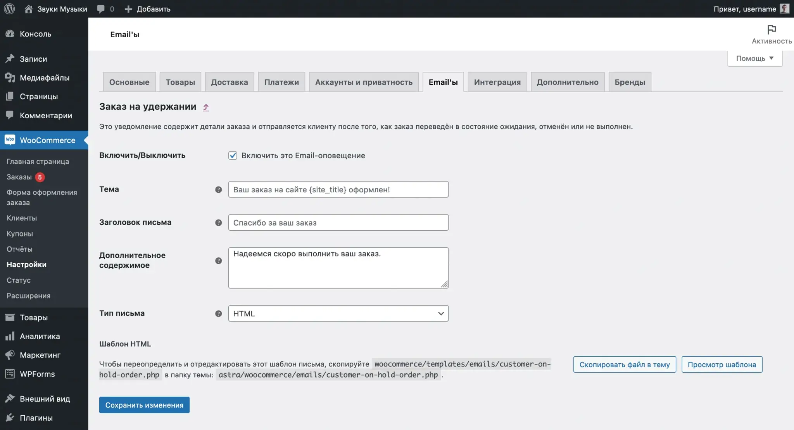Click Просмотр шаблона button

coord(722,364)
